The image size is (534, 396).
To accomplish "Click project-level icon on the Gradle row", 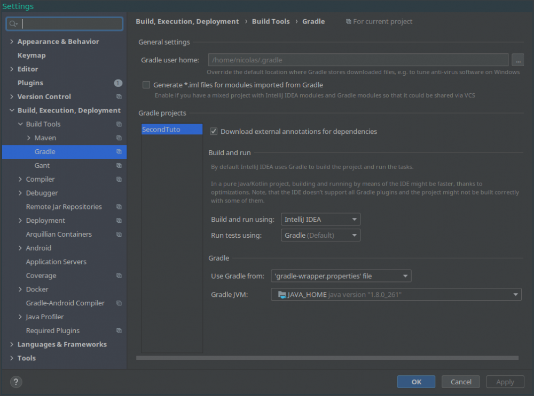I will point(119,152).
